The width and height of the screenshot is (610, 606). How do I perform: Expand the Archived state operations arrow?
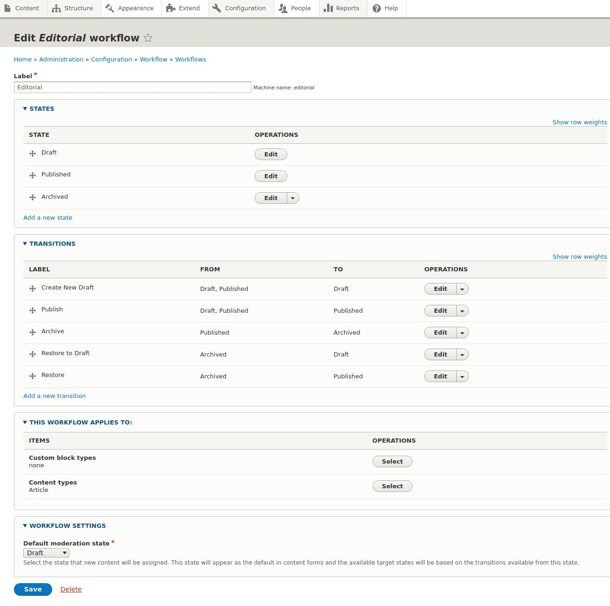(293, 198)
